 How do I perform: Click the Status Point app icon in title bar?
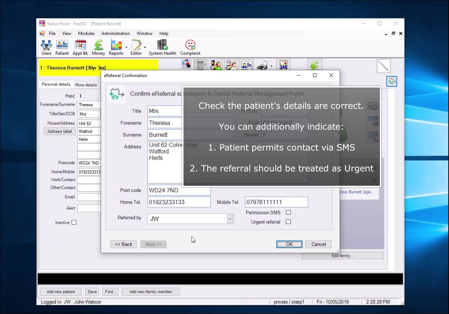click(42, 23)
